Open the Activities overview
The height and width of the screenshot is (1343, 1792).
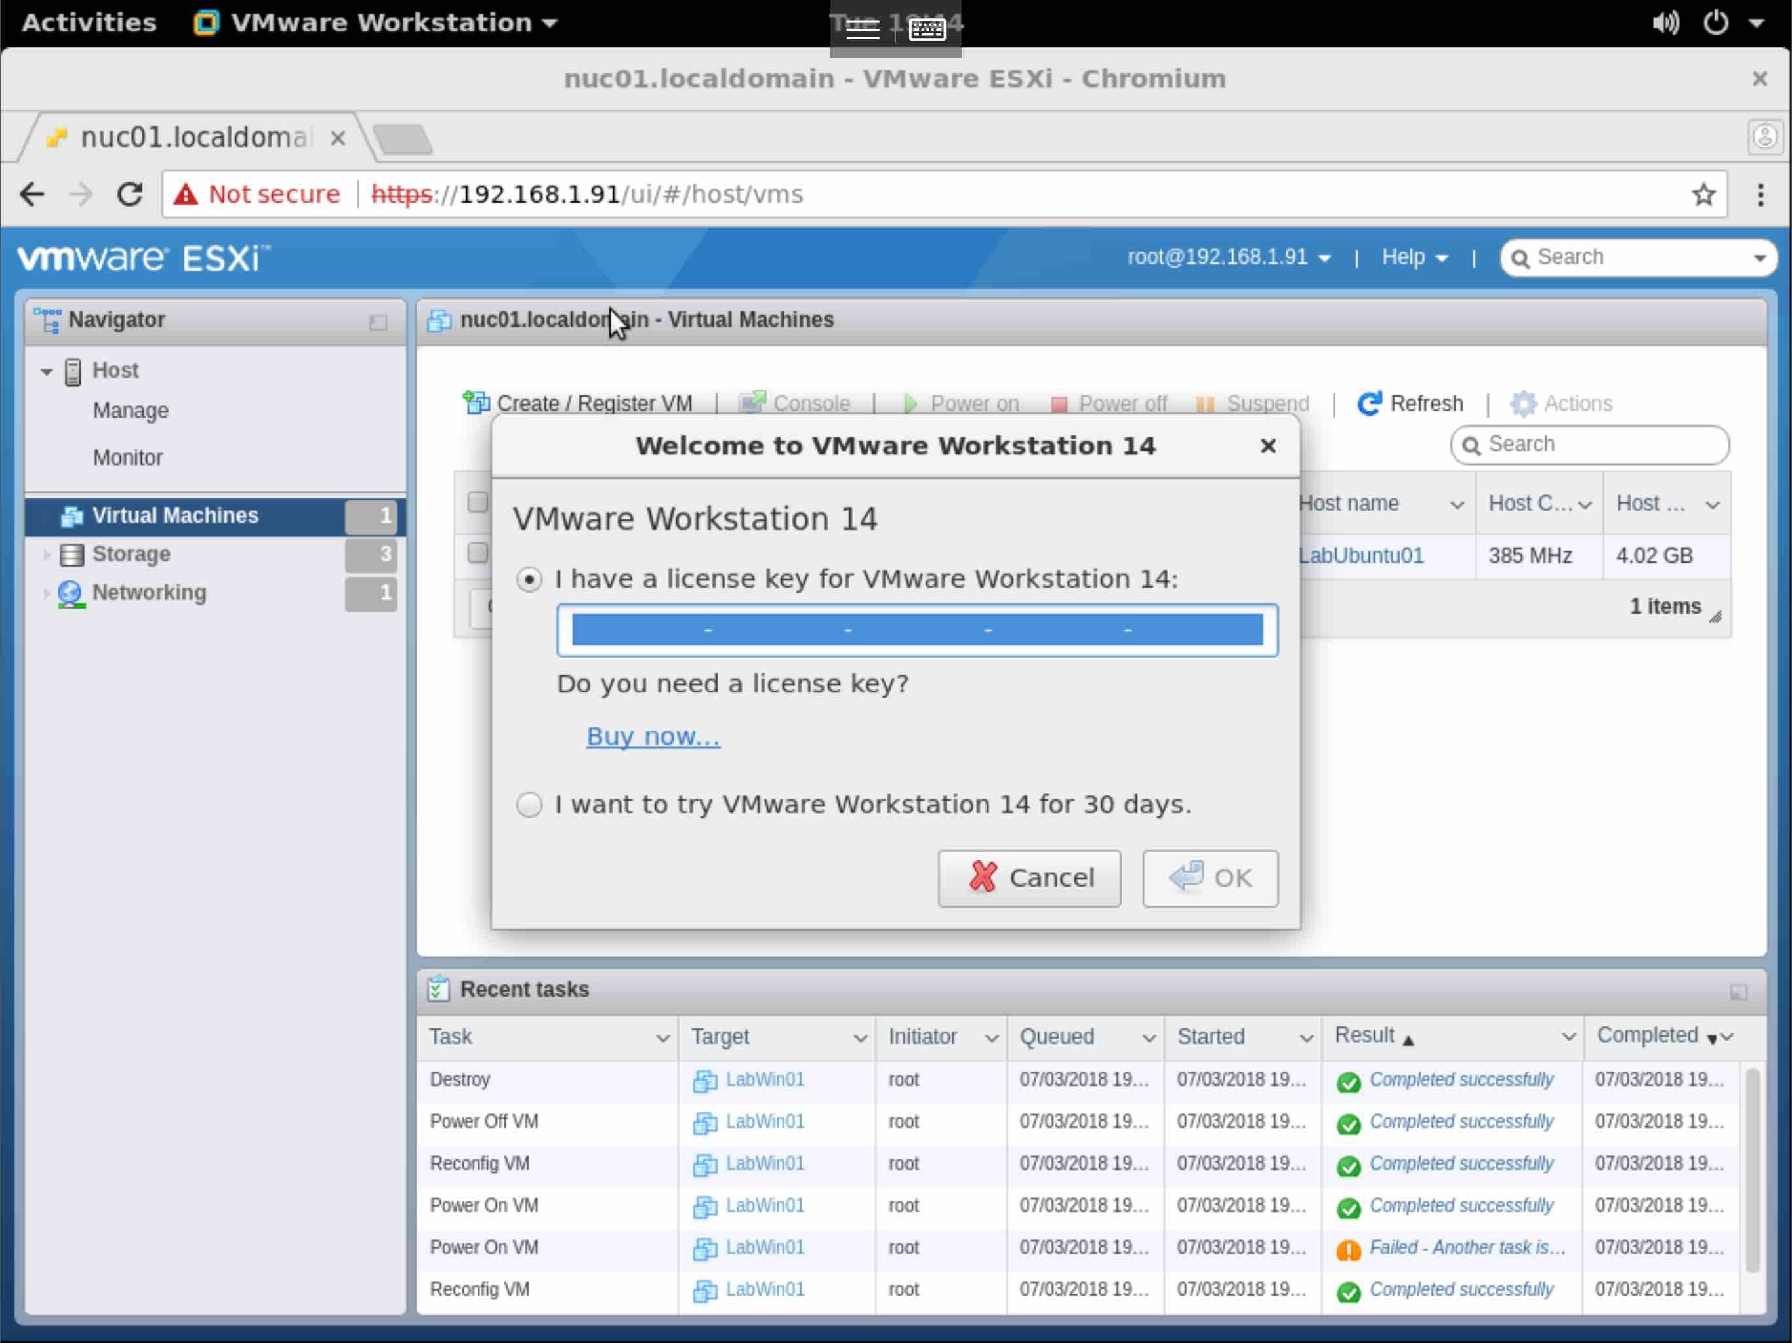(89, 23)
